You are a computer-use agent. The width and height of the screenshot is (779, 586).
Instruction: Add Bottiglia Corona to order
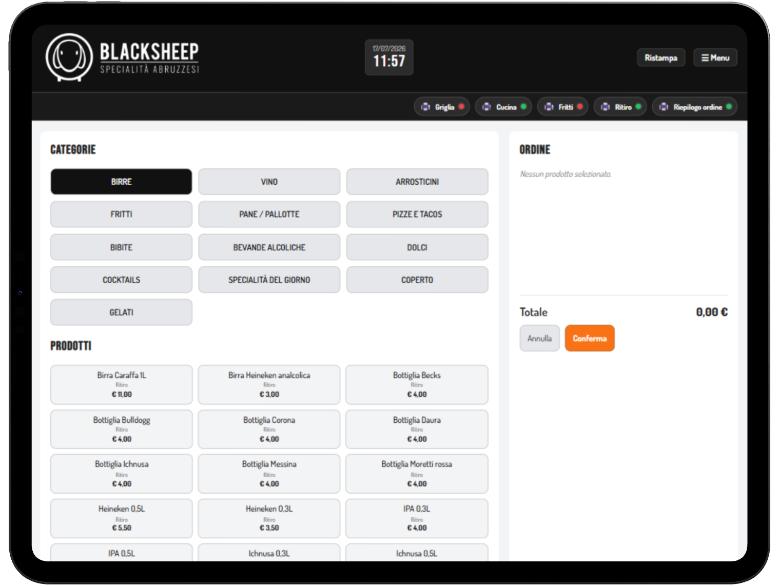coord(269,429)
